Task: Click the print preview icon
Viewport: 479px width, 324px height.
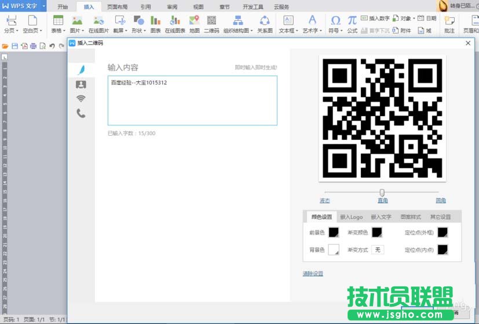Action: [x=42, y=46]
